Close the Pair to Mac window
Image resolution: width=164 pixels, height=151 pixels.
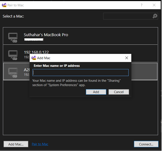point(154,5)
